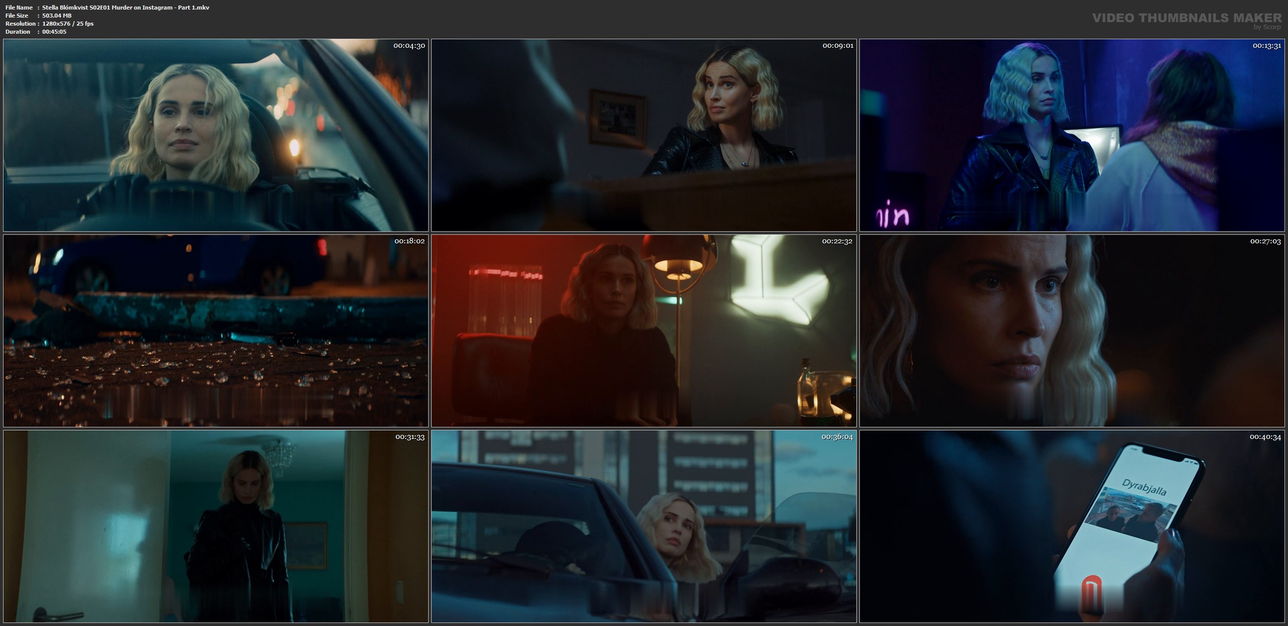Click the 'by Scorp' credit text
Viewport: 1288px width, 626px height.
(x=1267, y=27)
